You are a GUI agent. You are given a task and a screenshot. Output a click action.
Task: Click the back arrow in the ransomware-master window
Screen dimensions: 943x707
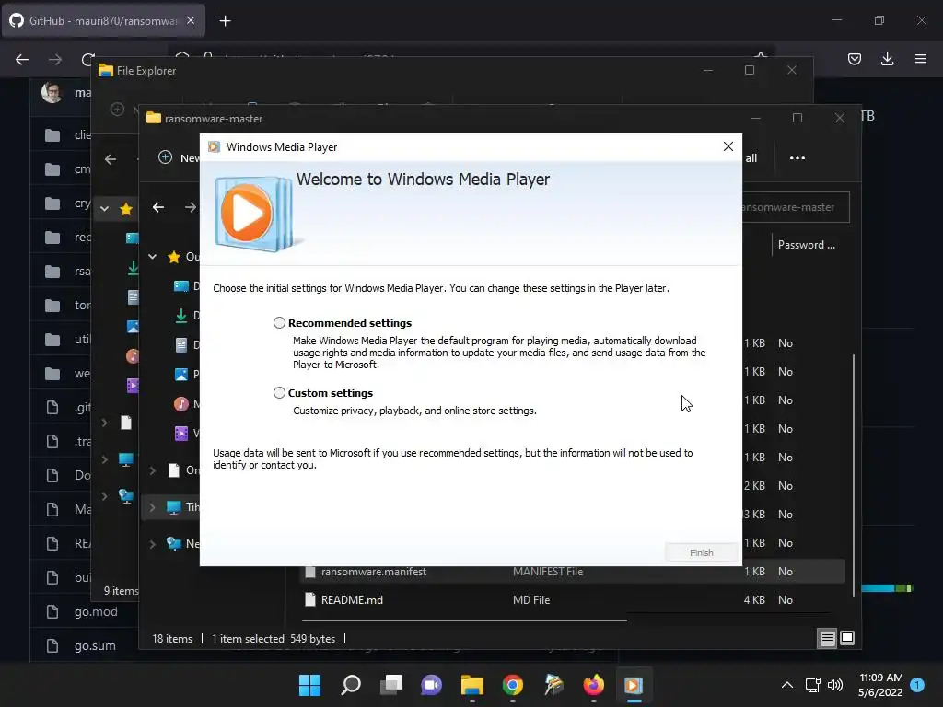click(x=158, y=207)
